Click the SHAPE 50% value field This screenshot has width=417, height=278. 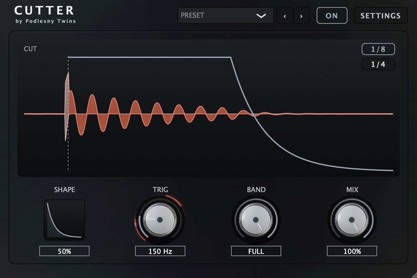pos(64,251)
